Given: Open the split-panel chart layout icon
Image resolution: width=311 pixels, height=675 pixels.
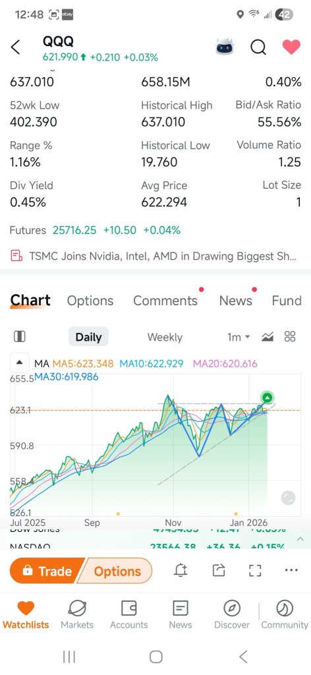Looking at the screenshot, I should point(19,337).
